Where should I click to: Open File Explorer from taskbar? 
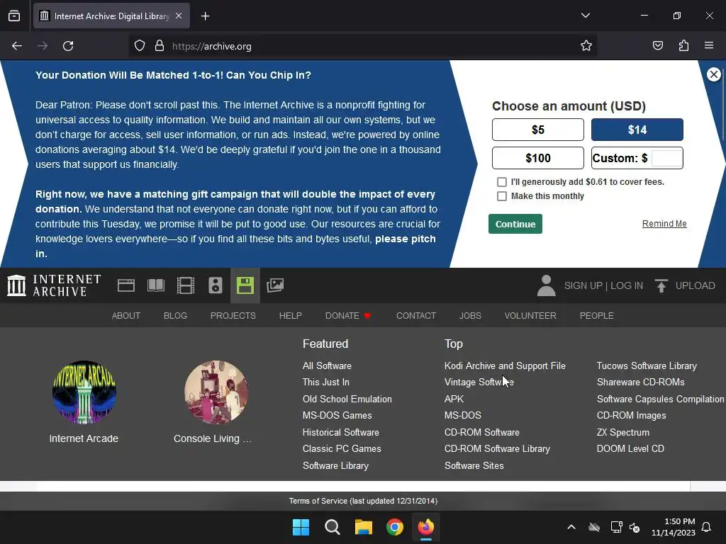coord(364,527)
